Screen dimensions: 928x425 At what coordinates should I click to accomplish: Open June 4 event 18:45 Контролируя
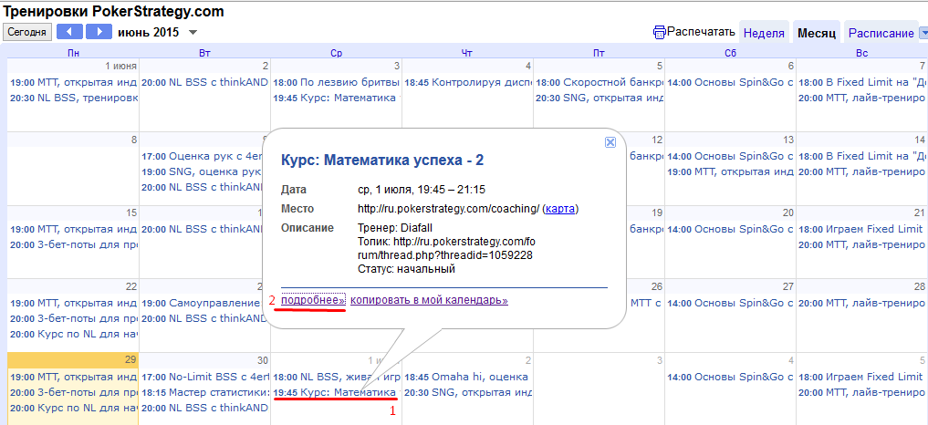(467, 82)
